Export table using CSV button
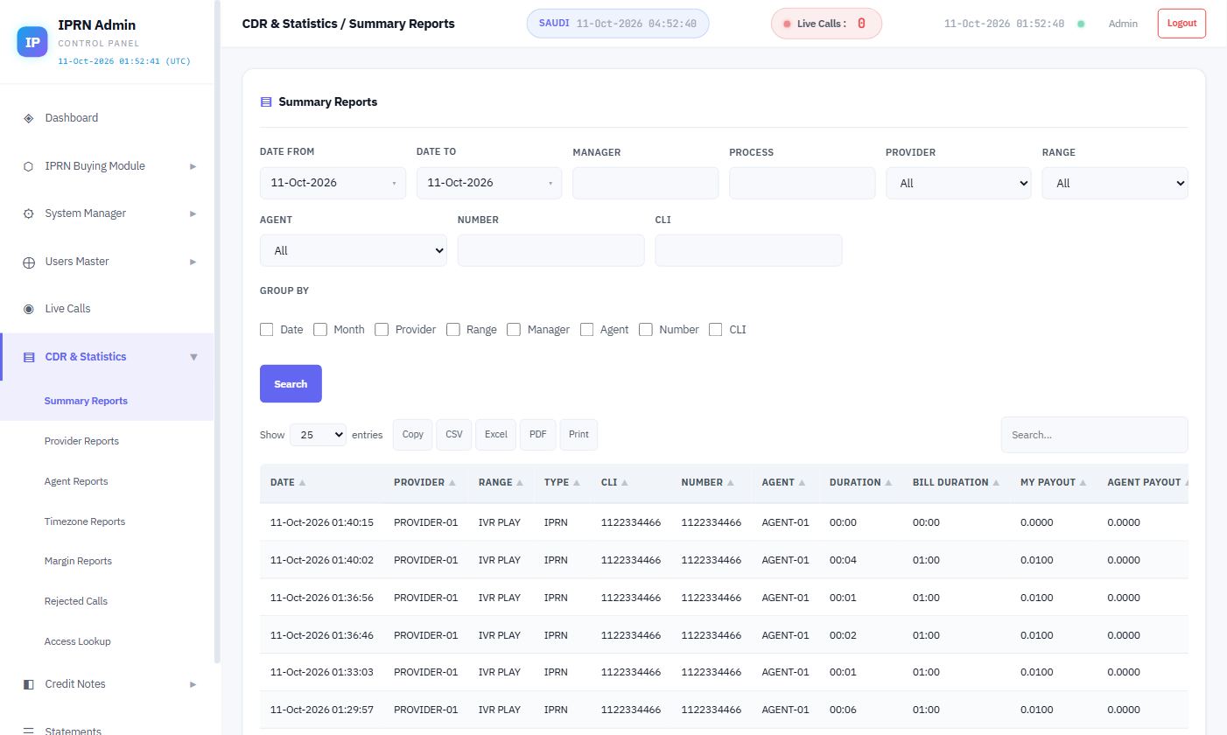Viewport: 1227px width, 735px height. point(454,435)
